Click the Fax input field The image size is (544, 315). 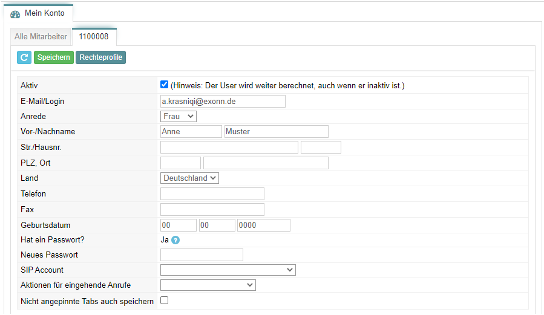[x=212, y=209]
